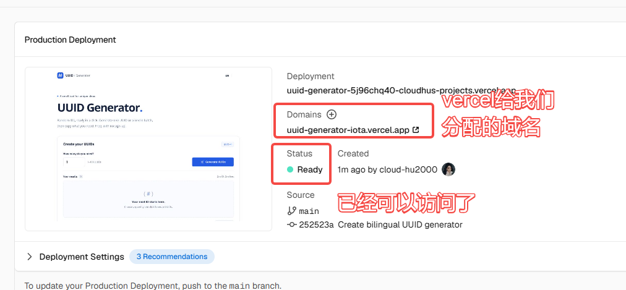Viewport: 626px width, 290px height.
Task: Click the commit icon beside 252523a
Action: coord(291,224)
